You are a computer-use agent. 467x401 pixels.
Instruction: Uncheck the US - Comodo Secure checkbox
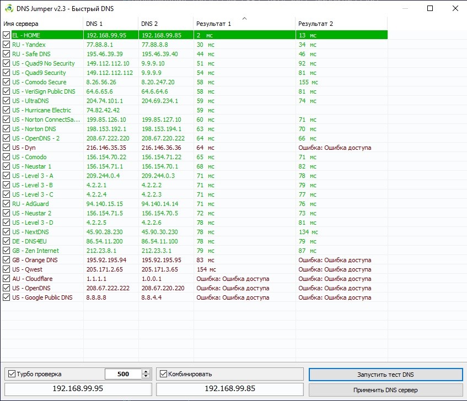6,82
